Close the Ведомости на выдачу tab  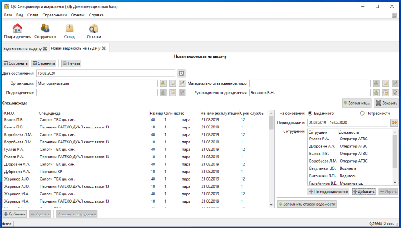[45, 48]
